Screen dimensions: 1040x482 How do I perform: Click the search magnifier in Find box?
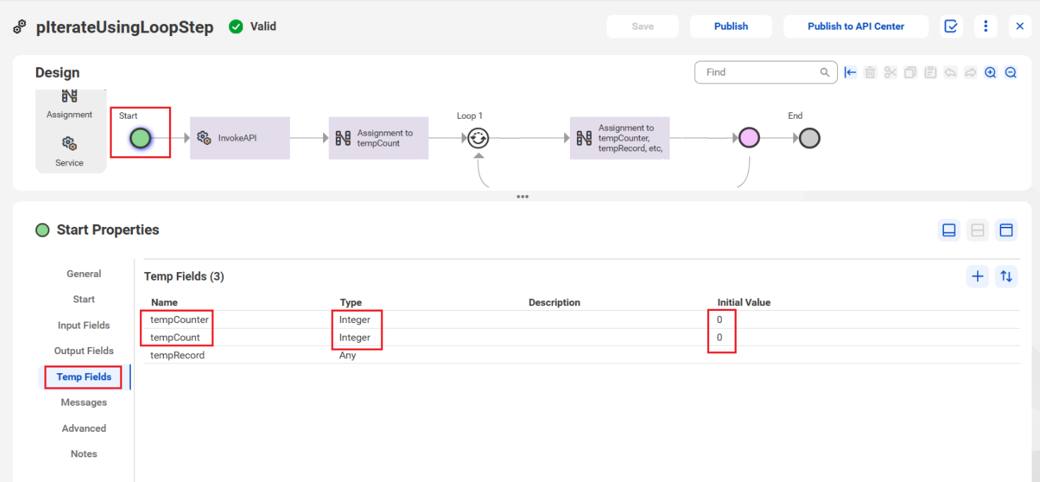pyautogui.click(x=824, y=72)
